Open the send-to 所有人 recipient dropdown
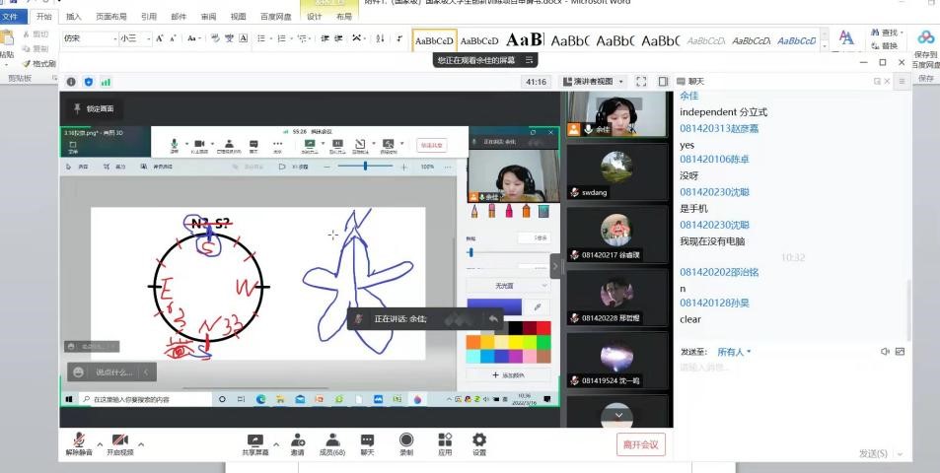Screen dimensions: 940x473 (734, 352)
